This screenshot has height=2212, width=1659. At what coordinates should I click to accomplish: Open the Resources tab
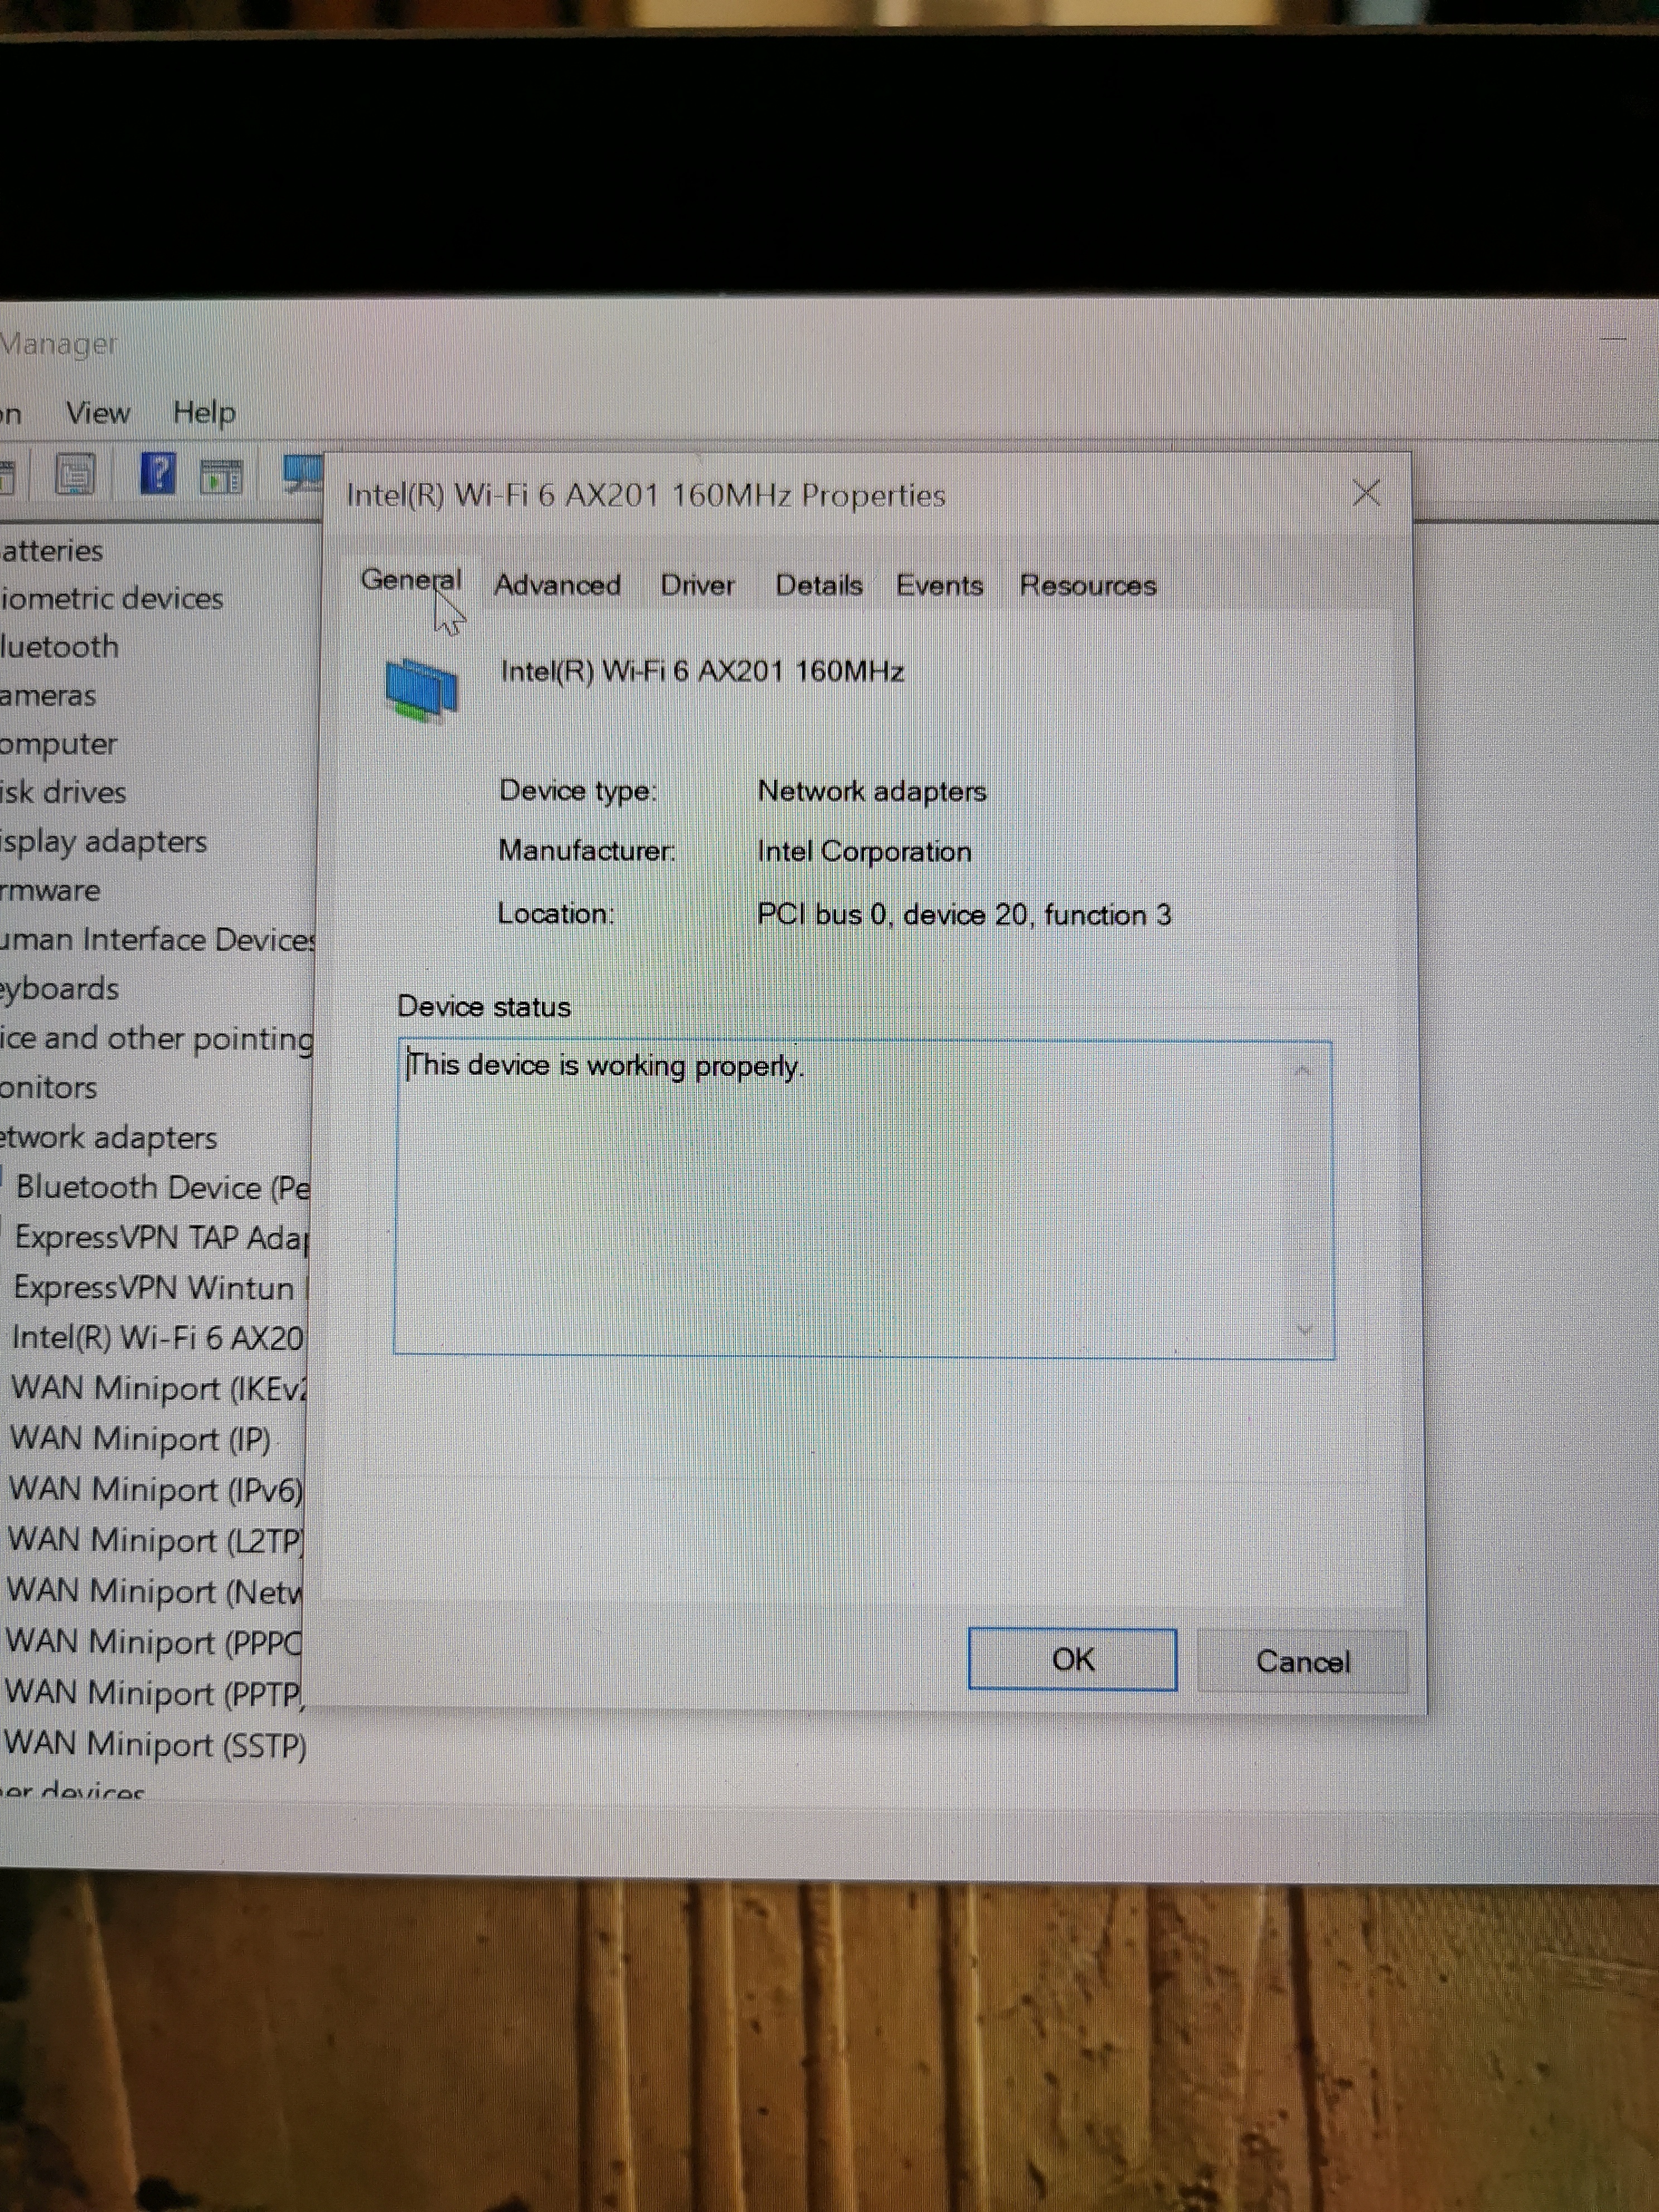click(x=1088, y=585)
